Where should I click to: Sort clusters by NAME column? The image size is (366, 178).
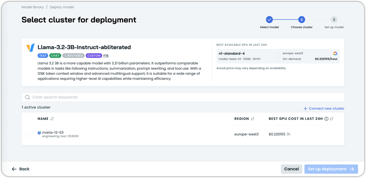(x=52, y=119)
